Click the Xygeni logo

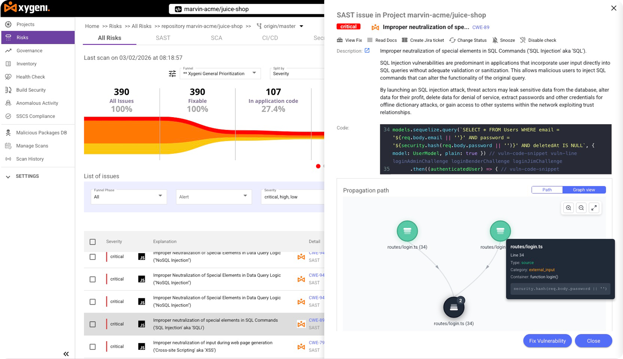click(27, 8)
